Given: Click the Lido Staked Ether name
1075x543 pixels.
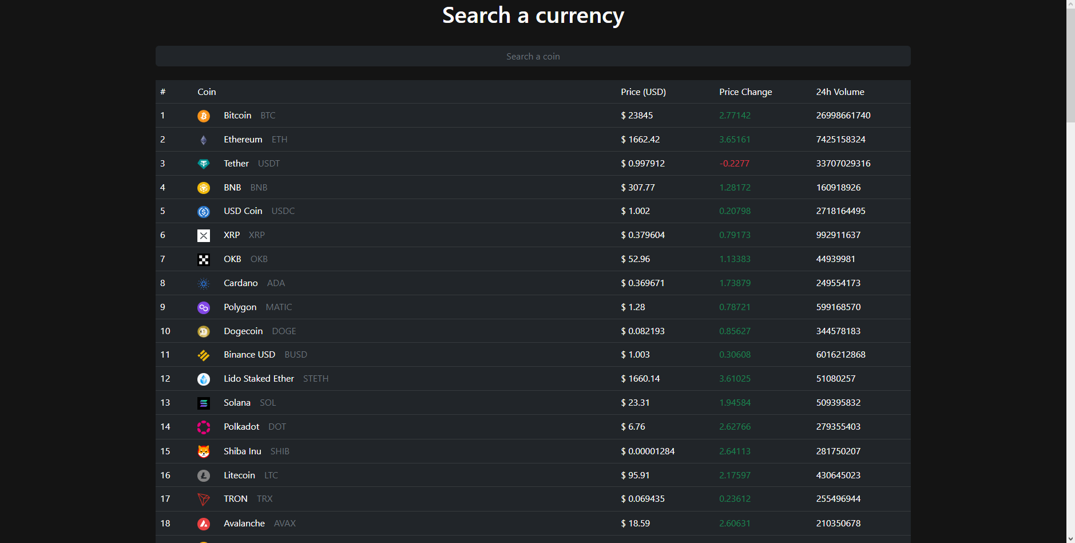Looking at the screenshot, I should click(259, 379).
